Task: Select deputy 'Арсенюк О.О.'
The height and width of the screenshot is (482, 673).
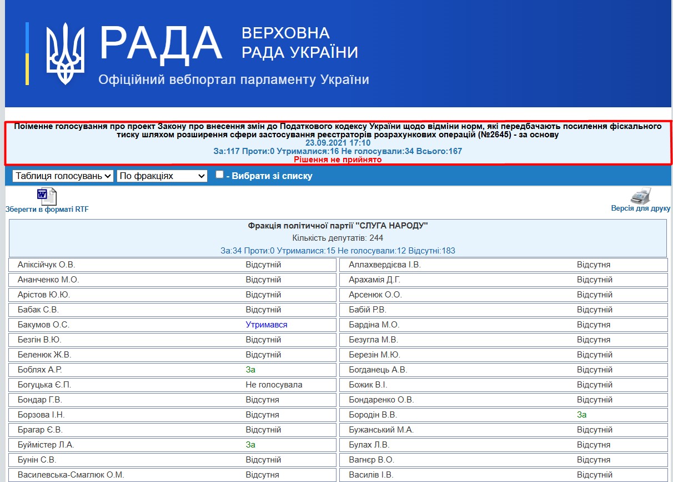Action: 375,295
